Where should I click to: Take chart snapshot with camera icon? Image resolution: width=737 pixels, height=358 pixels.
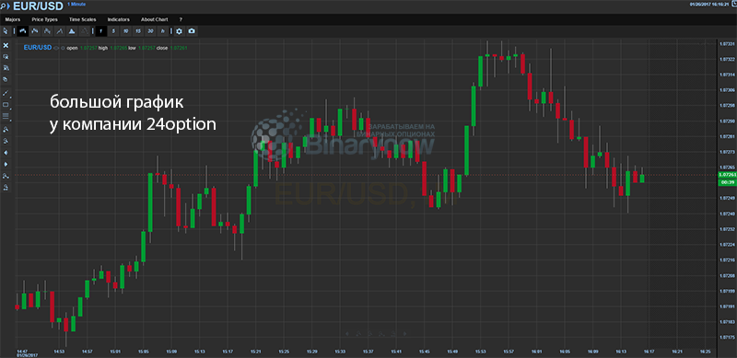point(192,31)
